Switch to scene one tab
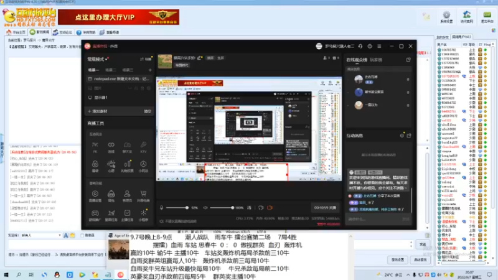 click(93, 70)
